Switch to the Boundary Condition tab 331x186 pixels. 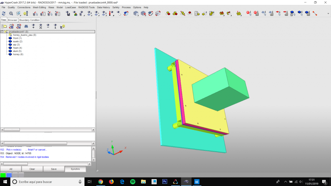click(x=29, y=20)
